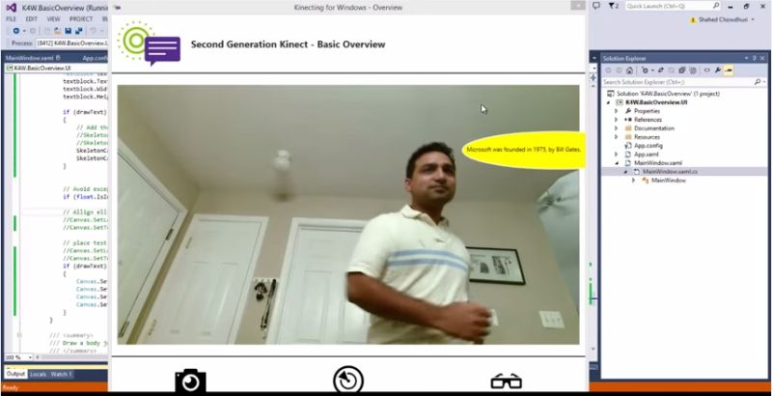The image size is (772, 396).
Task: Switch to the Watch 1 panel tab
Action: [61, 375]
